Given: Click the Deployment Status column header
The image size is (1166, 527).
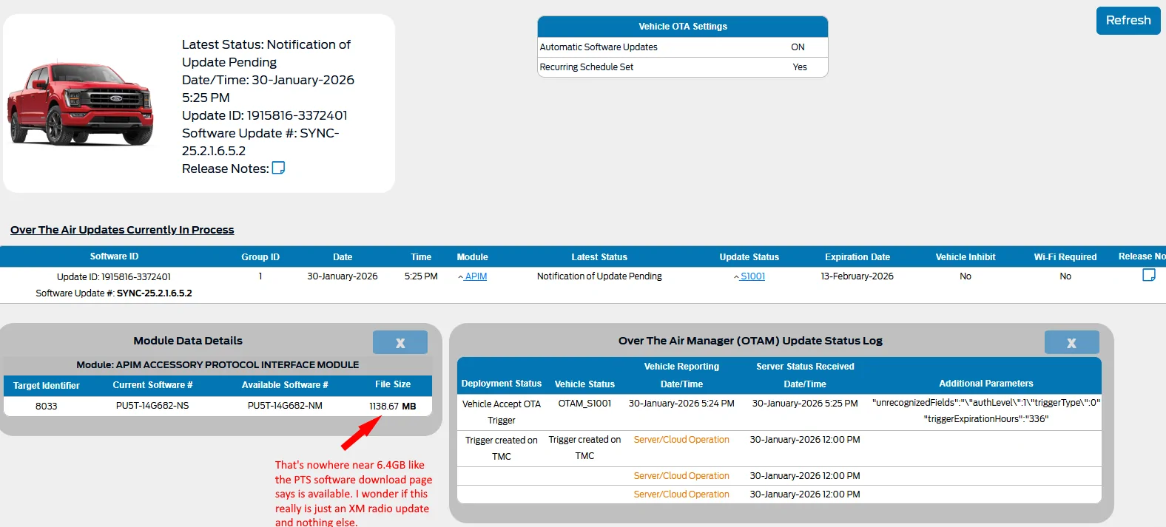Looking at the screenshot, I should [x=502, y=384].
